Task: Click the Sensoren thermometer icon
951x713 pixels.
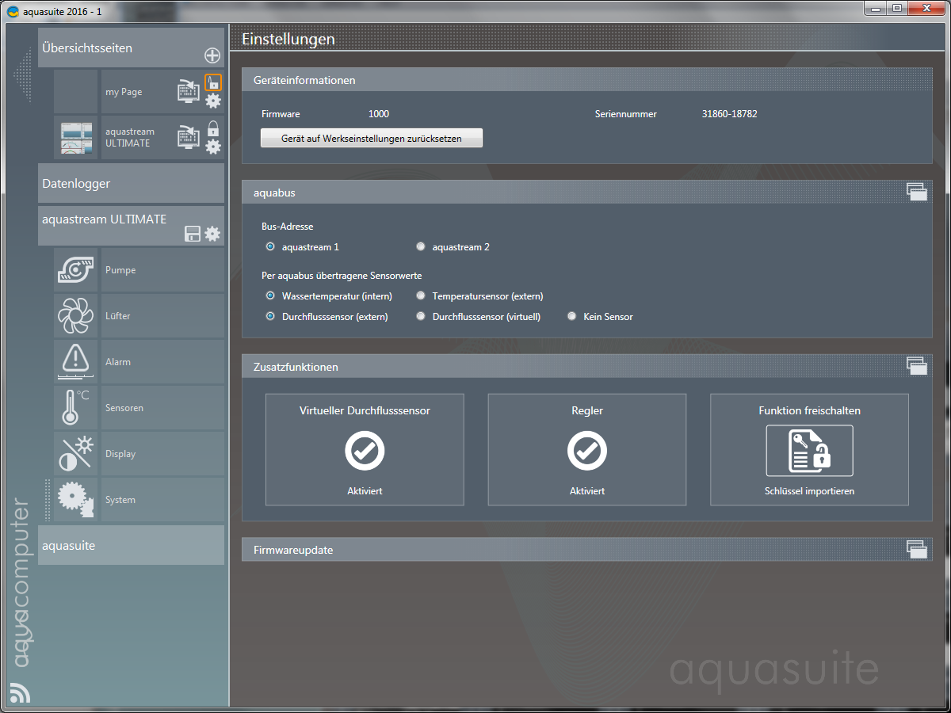Action: click(76, 408)
